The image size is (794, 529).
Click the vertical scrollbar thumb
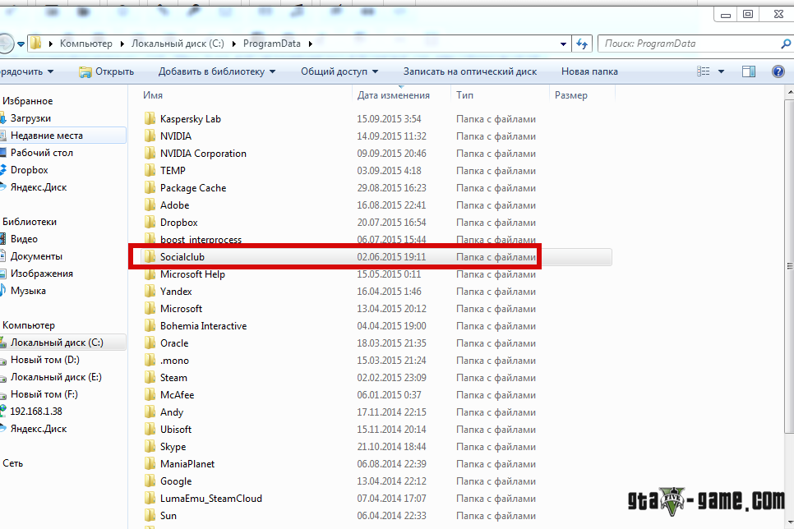[x=789, y=266]
